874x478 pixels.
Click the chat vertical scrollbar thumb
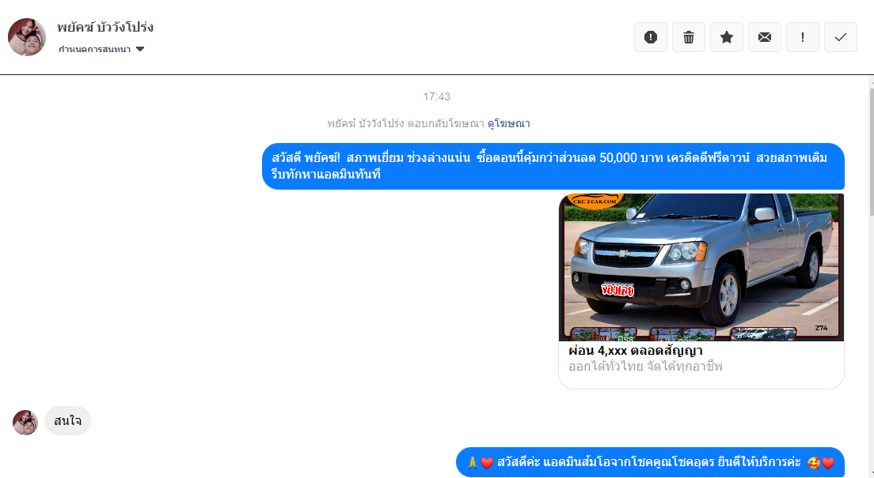tap(871, 152)
